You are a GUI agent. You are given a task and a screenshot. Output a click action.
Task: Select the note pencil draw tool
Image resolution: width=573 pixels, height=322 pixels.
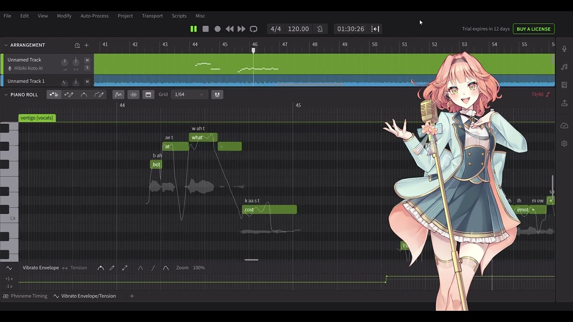tap(68, 94)
